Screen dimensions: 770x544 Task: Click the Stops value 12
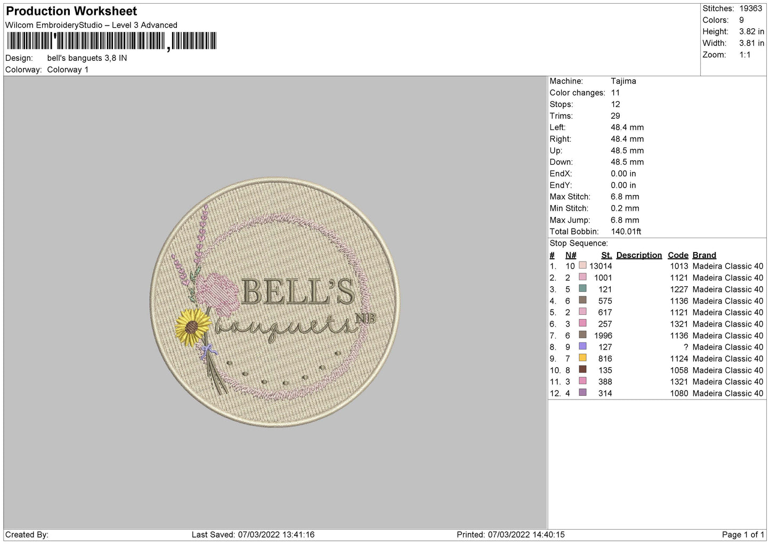click(615, 104)
